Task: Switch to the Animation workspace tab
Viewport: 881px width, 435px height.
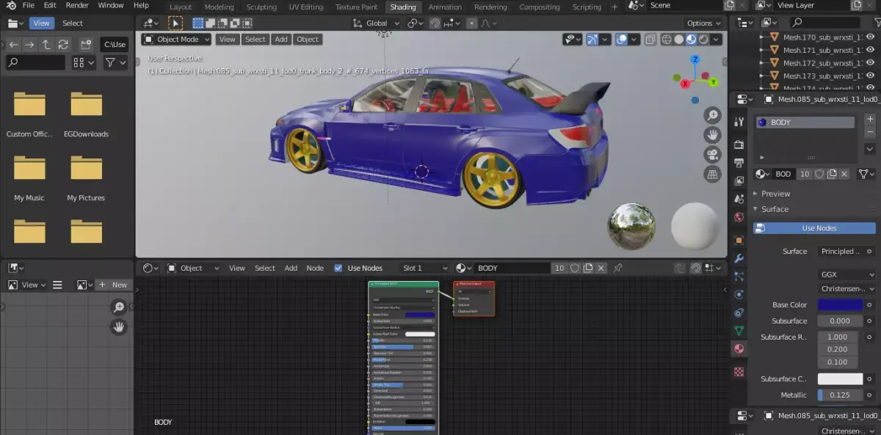Action: (446, 7)
